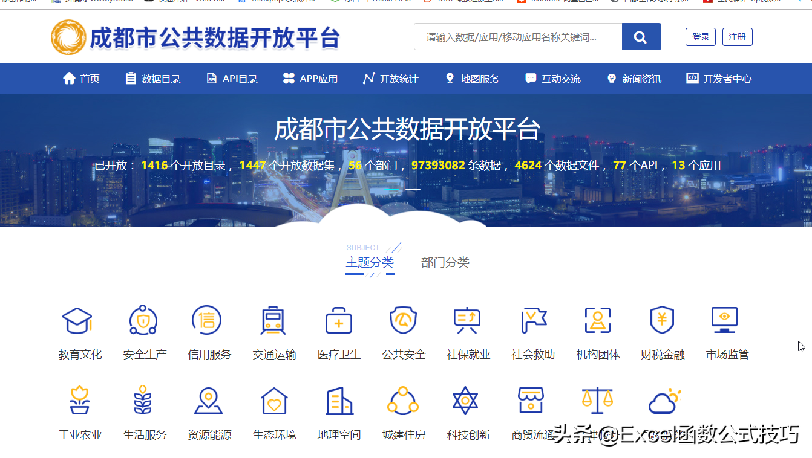
Task: Select the second banner carousel indicator
Action: click(x=413, y=189)
